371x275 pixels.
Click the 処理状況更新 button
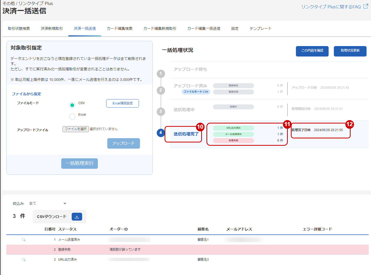tap(350, 51)
